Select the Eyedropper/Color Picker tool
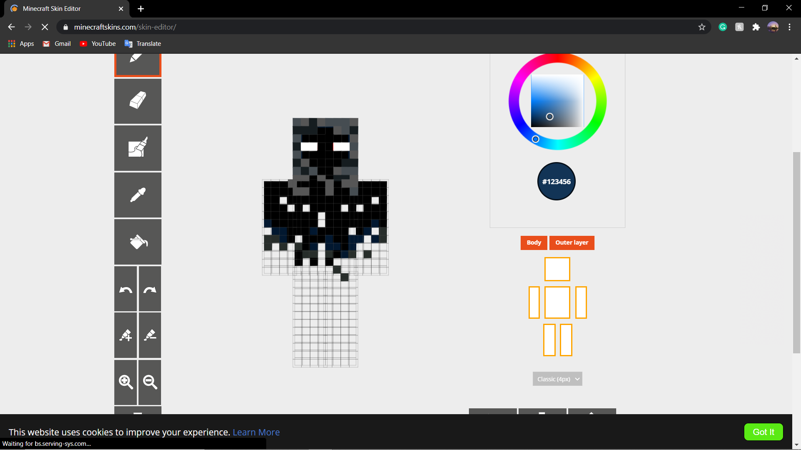801x450 pixels. tap(138, 195)
